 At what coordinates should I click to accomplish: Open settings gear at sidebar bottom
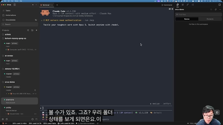pyautogui.click(x=3, y=119)
